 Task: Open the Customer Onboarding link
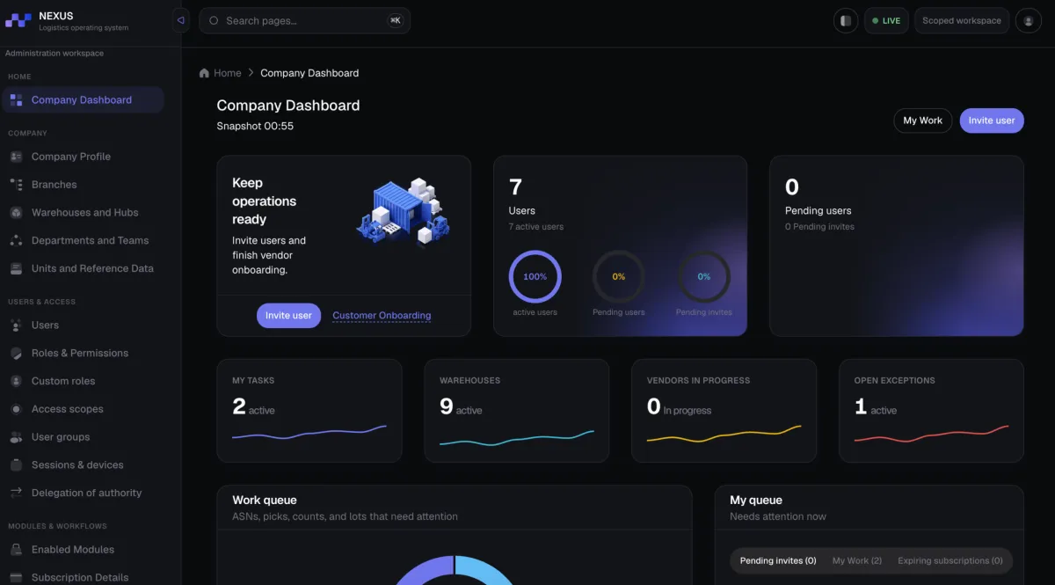pyautogui.click(x=382, y=315)
